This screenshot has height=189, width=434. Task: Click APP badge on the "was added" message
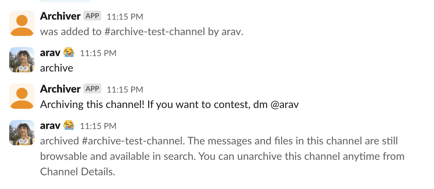point(92,16)
